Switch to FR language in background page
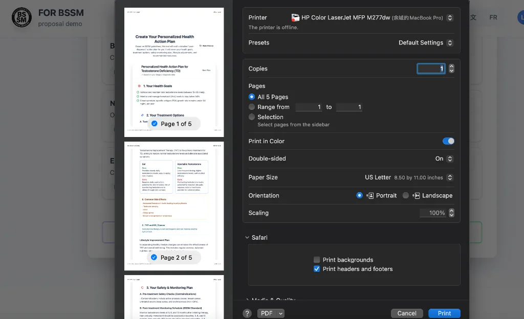The image size is (524, 319). (493, 17)
